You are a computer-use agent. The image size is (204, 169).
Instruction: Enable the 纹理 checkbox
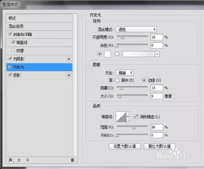point(13,50)
